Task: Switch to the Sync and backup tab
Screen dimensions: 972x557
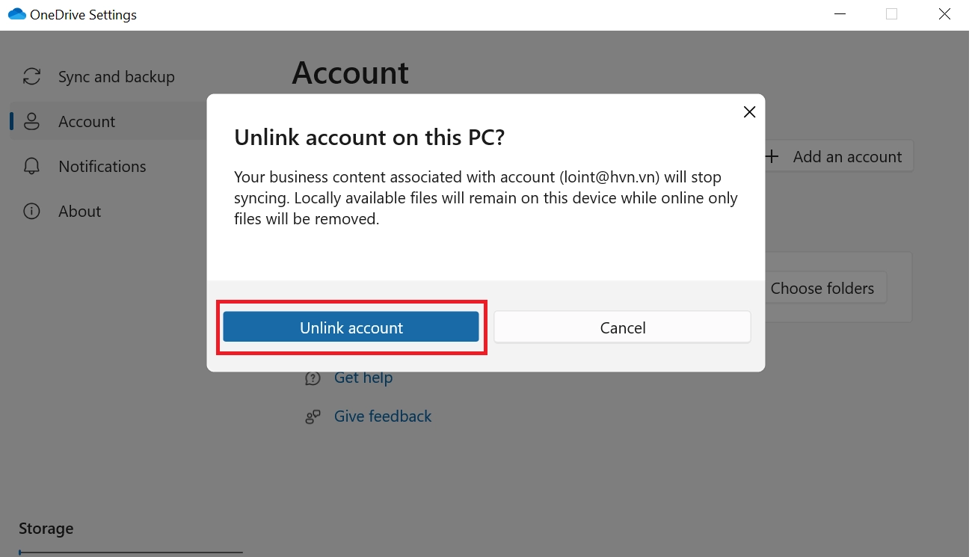Action: [116, 77]
